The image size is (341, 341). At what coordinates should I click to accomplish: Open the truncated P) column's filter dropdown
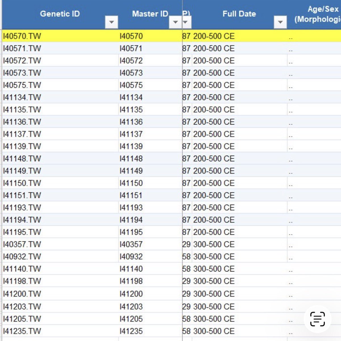click(x=186, y=22)
